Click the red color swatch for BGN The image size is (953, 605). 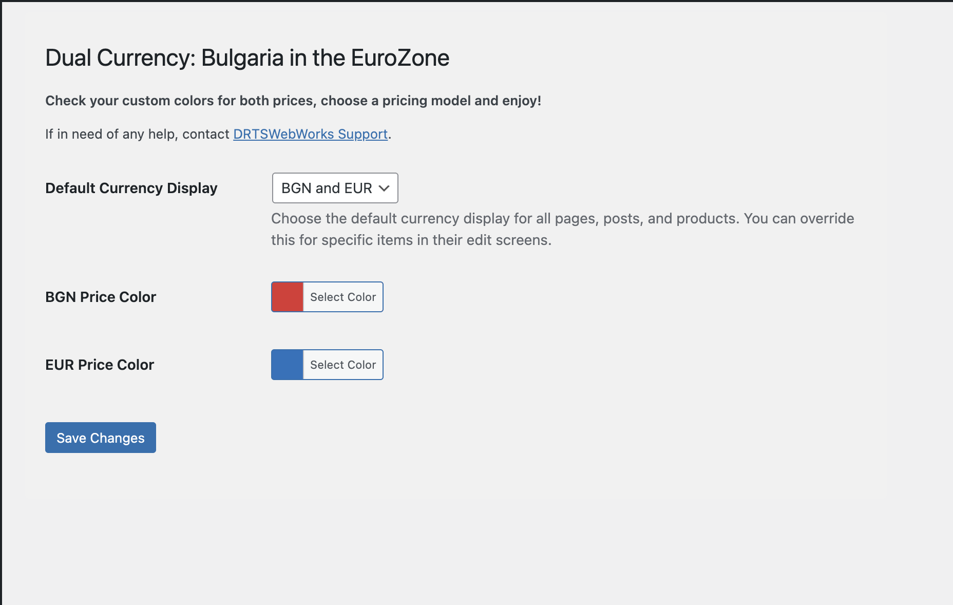click(287, 296)
